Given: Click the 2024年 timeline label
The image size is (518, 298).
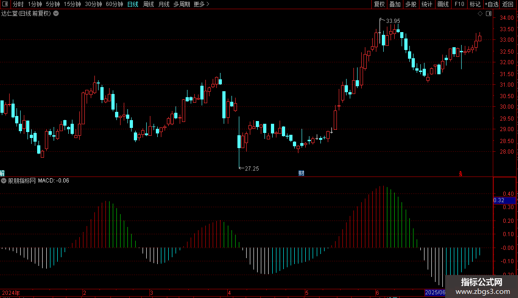Looking at the screenshot, I should 11,292.
